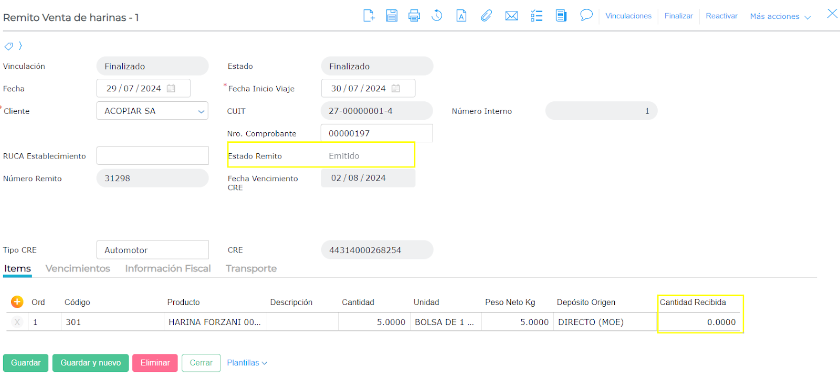Click the green Guardar button
The height and width of the screenshot is (377, 840).
26,363
